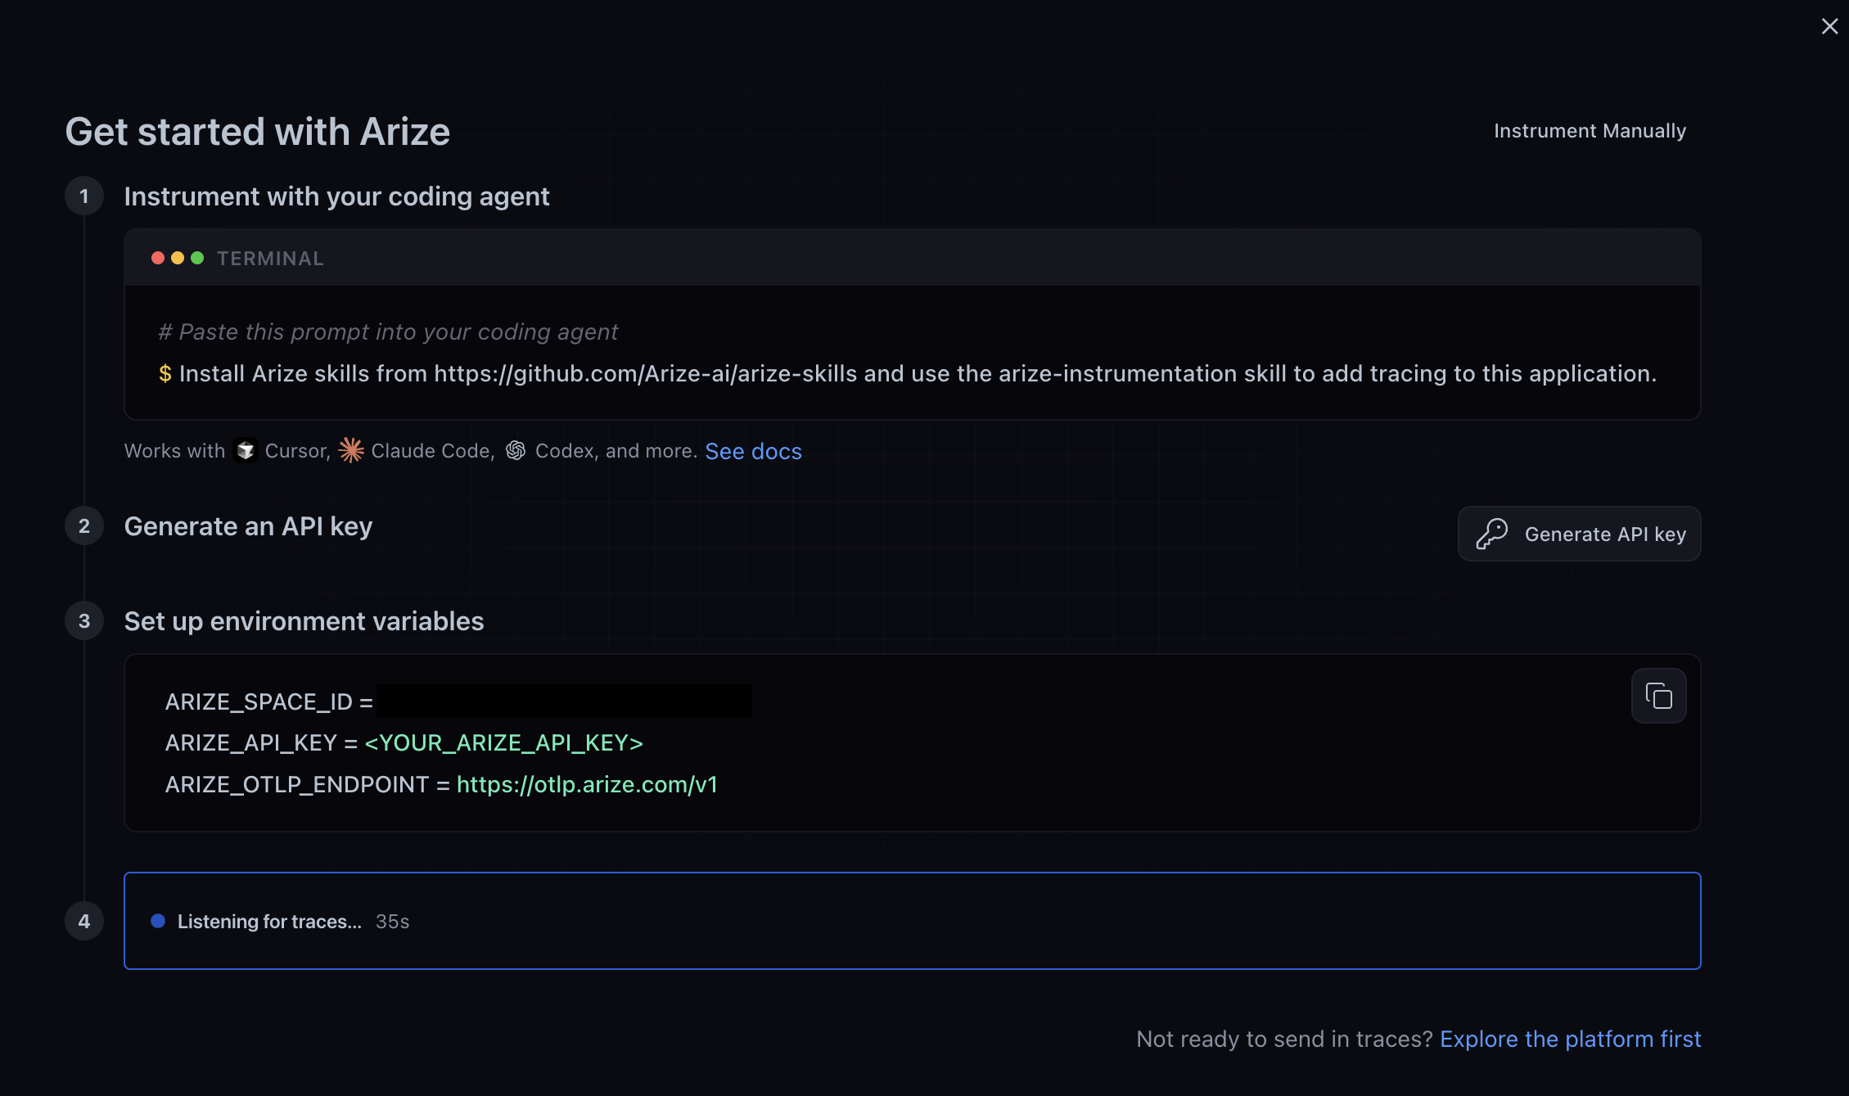Click the green terminal dot
Image resolution: width=1849 pixels, height=1096 pixels.
pos(197,258)
